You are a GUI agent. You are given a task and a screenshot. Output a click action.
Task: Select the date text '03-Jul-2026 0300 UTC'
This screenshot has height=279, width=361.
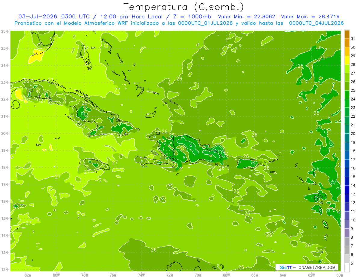(54, 17)
